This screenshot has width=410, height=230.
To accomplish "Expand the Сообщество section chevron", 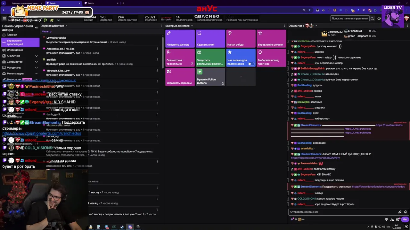I will (36, 62).
